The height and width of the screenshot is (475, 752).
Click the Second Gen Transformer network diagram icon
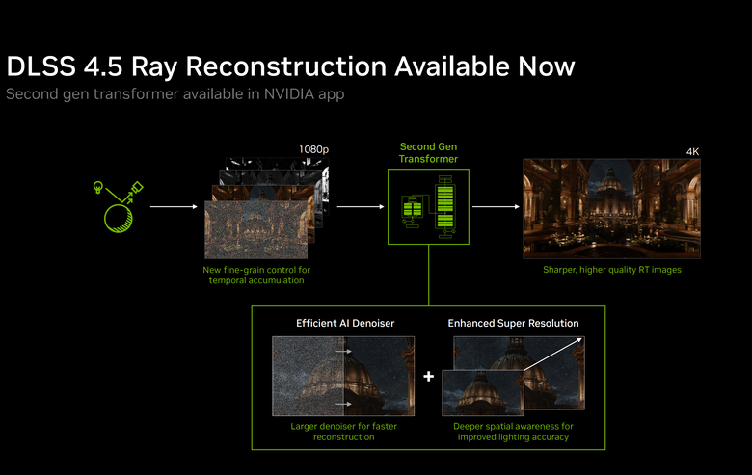pyautogui.click(x=428, y=206)
